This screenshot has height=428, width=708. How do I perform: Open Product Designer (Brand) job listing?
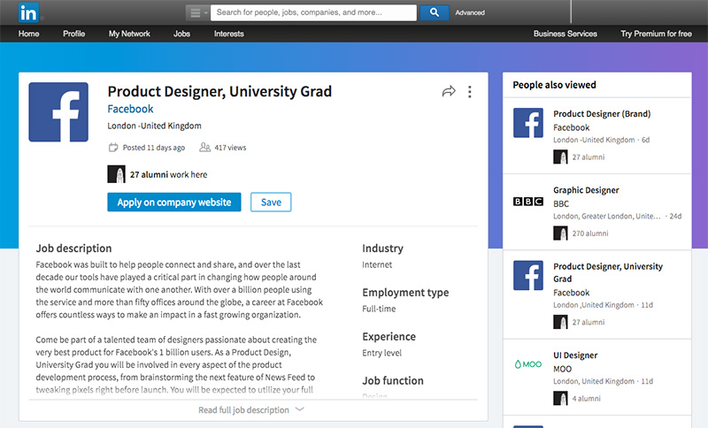pos(602,114)
